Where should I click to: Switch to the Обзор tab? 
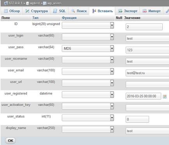pyautogui.click(x=11, y=11)
